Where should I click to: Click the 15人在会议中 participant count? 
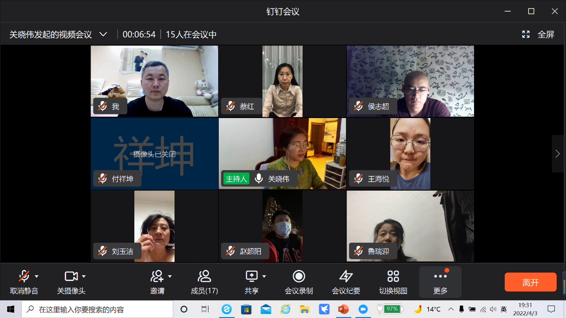[191, 35]
